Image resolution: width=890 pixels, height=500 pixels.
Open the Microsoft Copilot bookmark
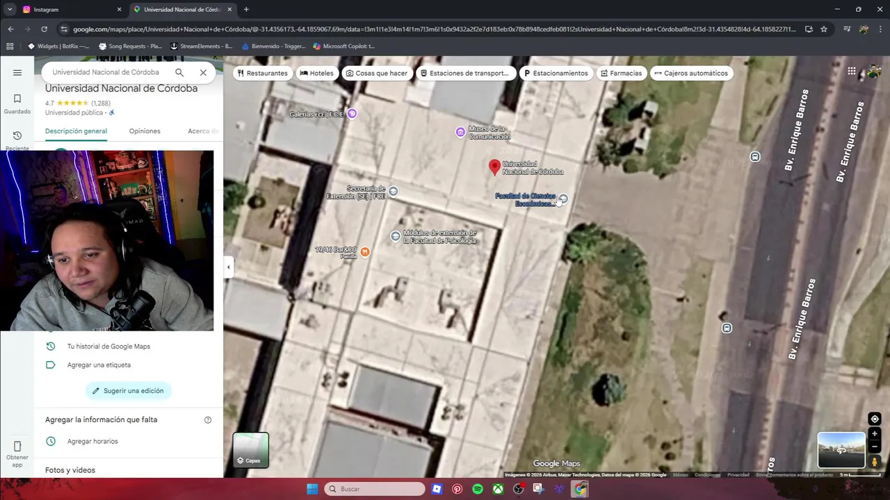click(x=343, y=47)
